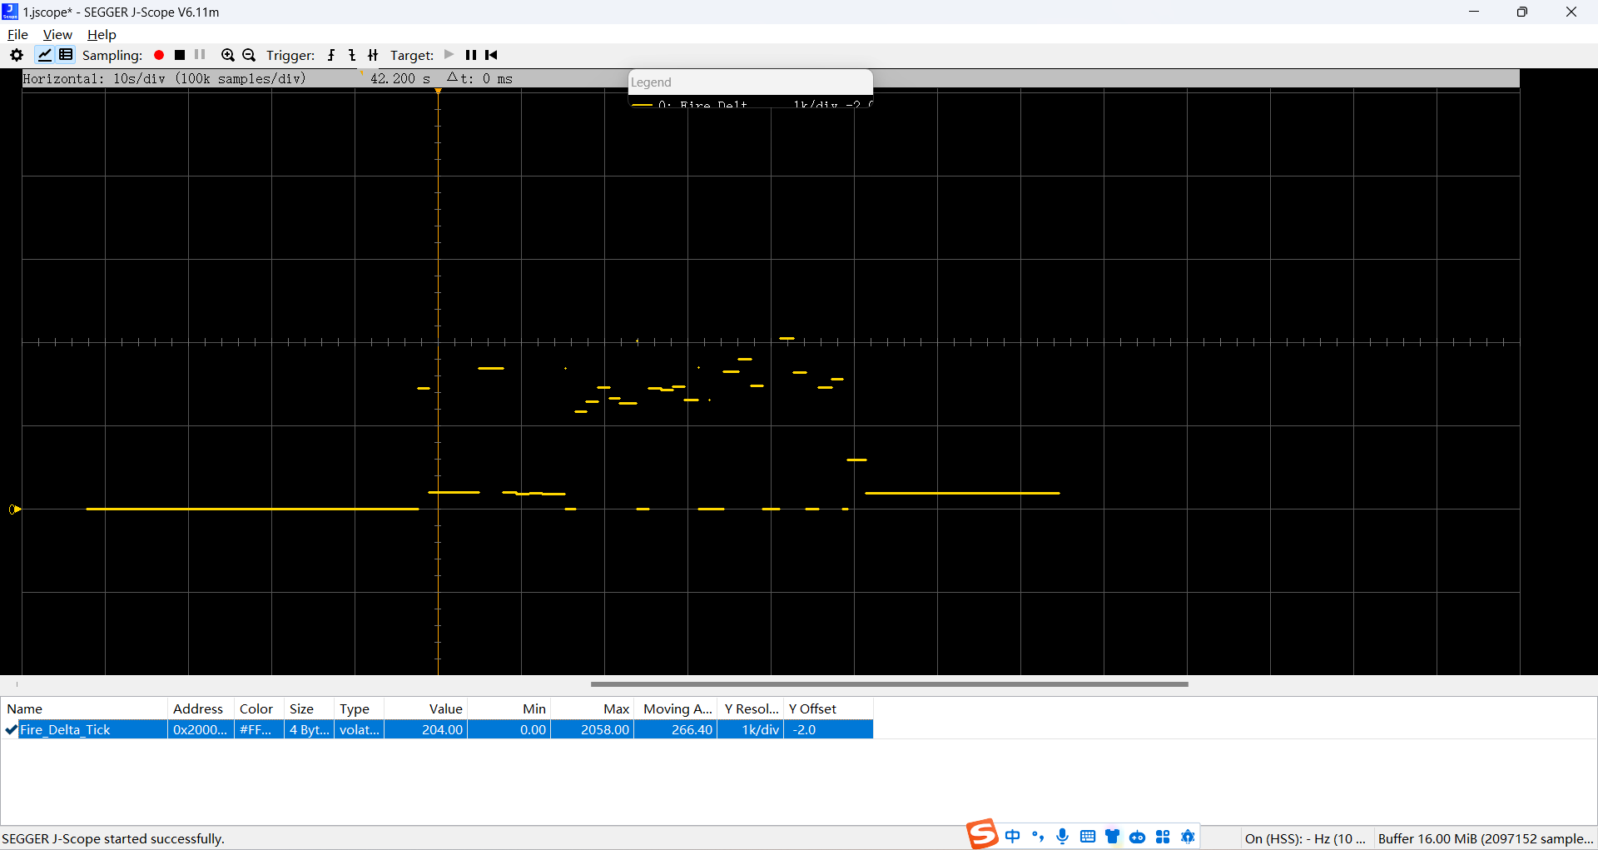Image resolution: width=1598 pixels, height=850 pixels.
Task: Reset the target with the restart icon
Action: point(492,55)
